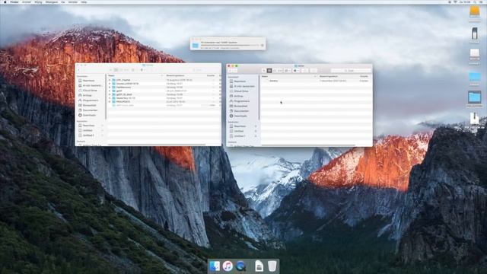
Task: Click horizontal scrollbar of left Finder window
Action: coord(157,145)
